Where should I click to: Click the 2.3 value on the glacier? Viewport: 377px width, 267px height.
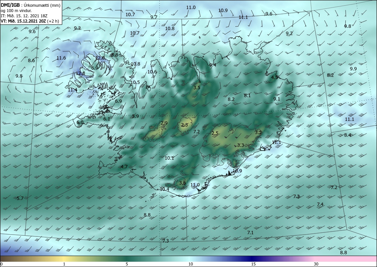184,125
